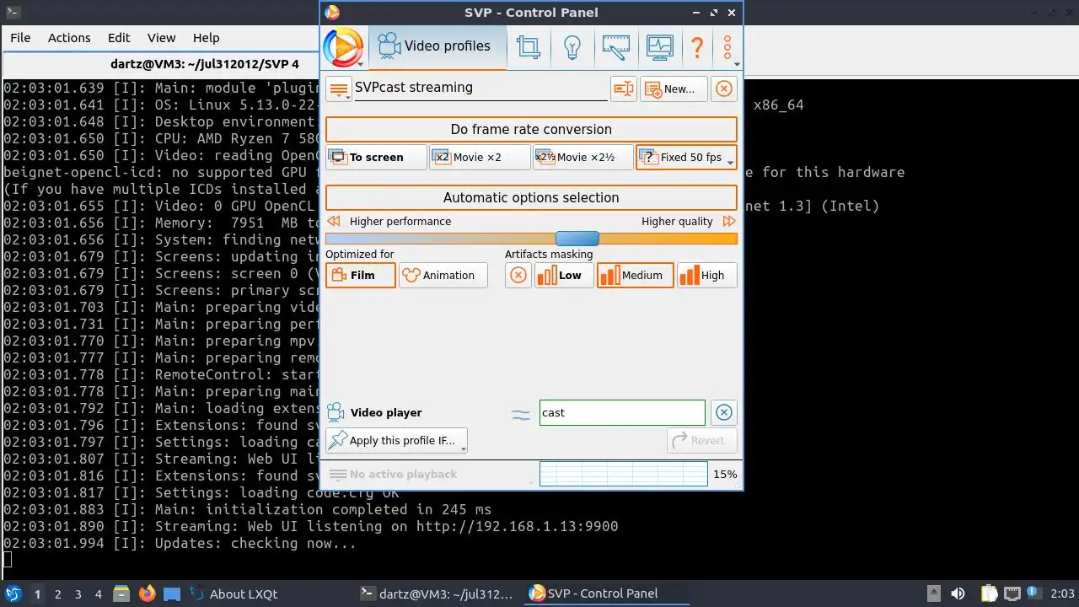Open the Edit menu in the terminal
This screenshot has width=1079, height=607.
[x=119, y=38]
